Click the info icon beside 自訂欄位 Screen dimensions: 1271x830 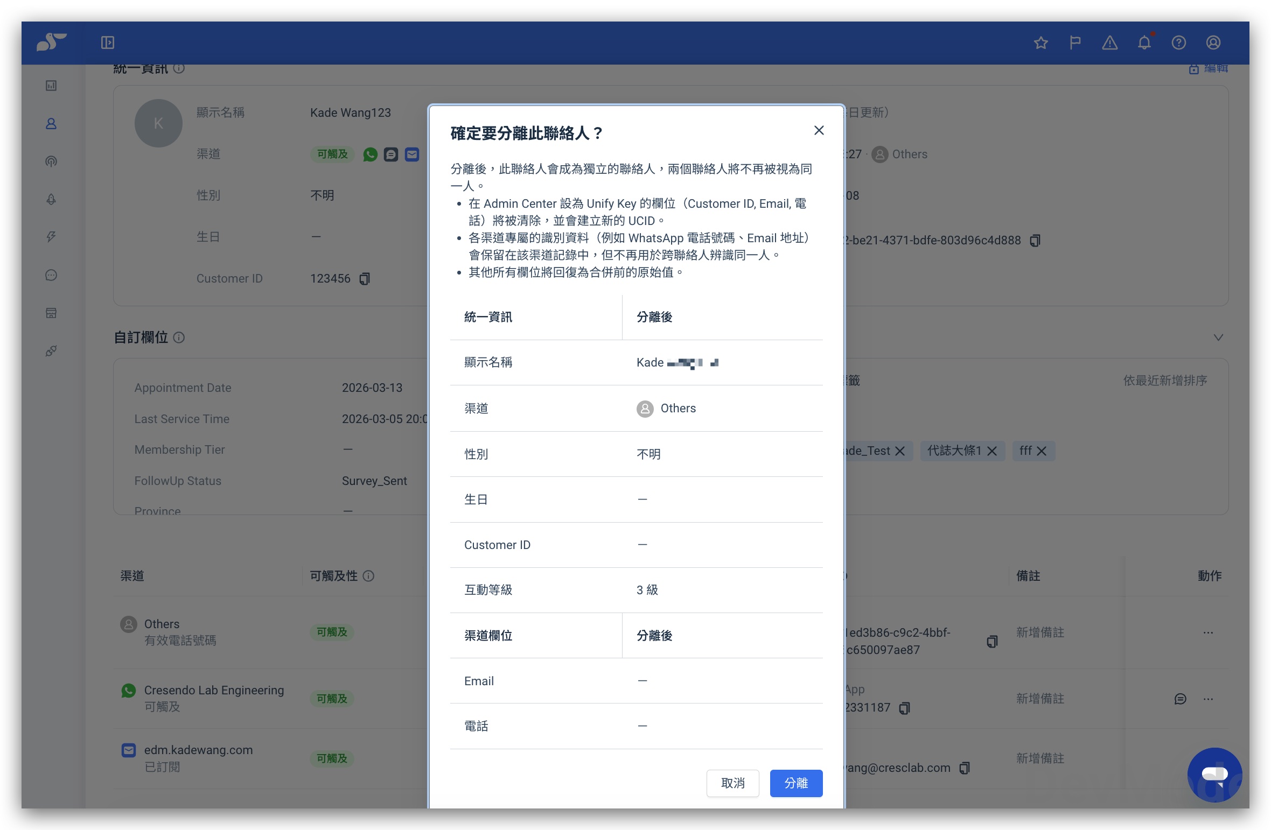click(179, 337)
